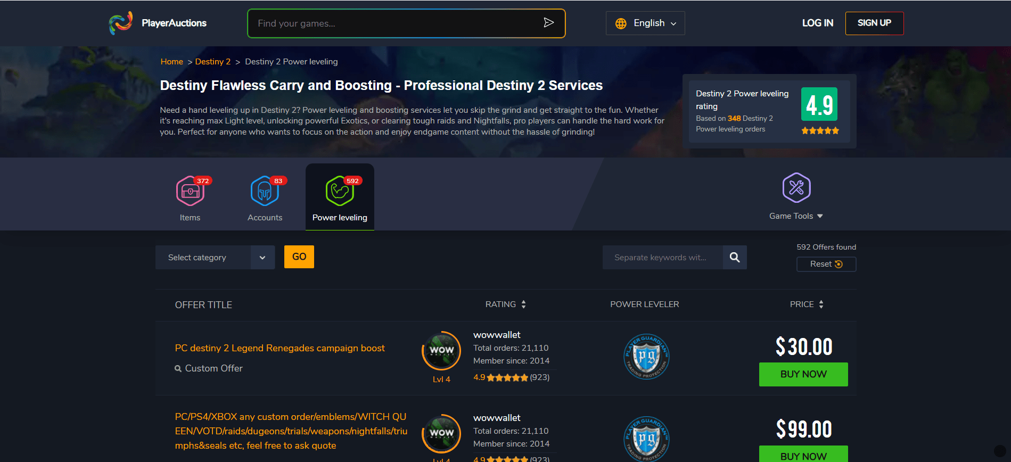
Task: Sort offers by Rating column
Action: click(x=505, y=304)
